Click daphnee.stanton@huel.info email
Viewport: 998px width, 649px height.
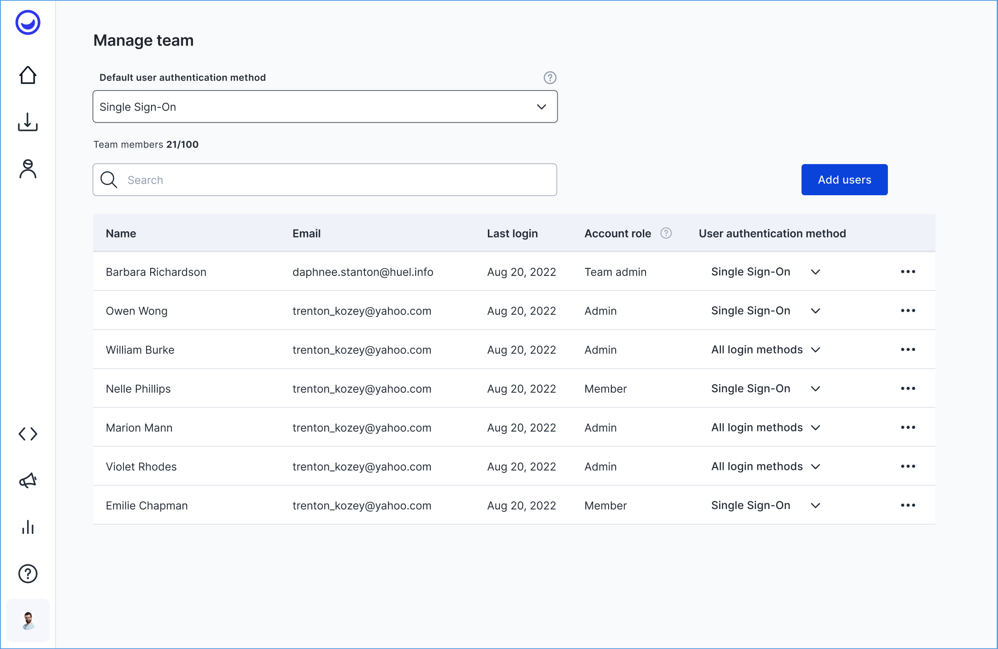[x=363, y=272]
